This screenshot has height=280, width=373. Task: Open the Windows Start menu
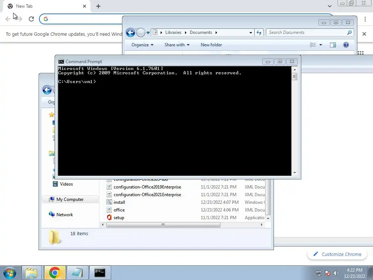(x=9, y=273)
